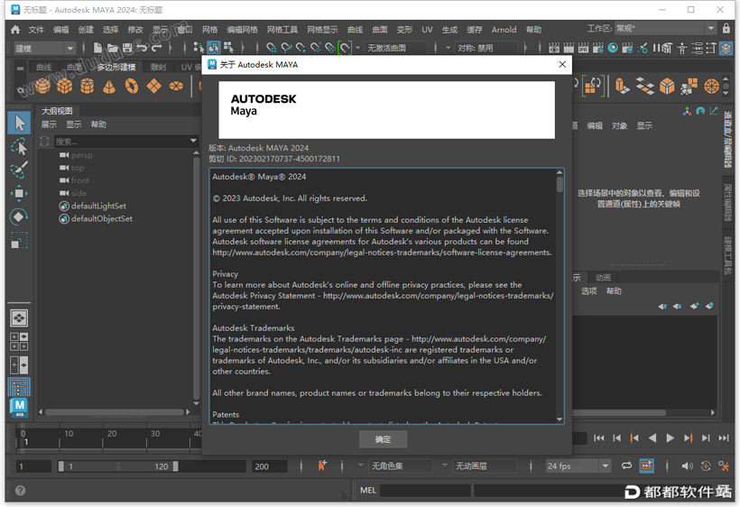The width and height of the screenshot is (740, 507).
Task: Undo the last action with the arrow icon
Action: (x=142, y=48)
